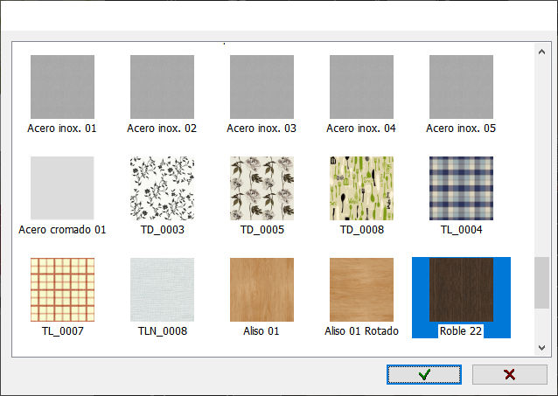Select the TD_0003 floral pattern

(162, 188)
